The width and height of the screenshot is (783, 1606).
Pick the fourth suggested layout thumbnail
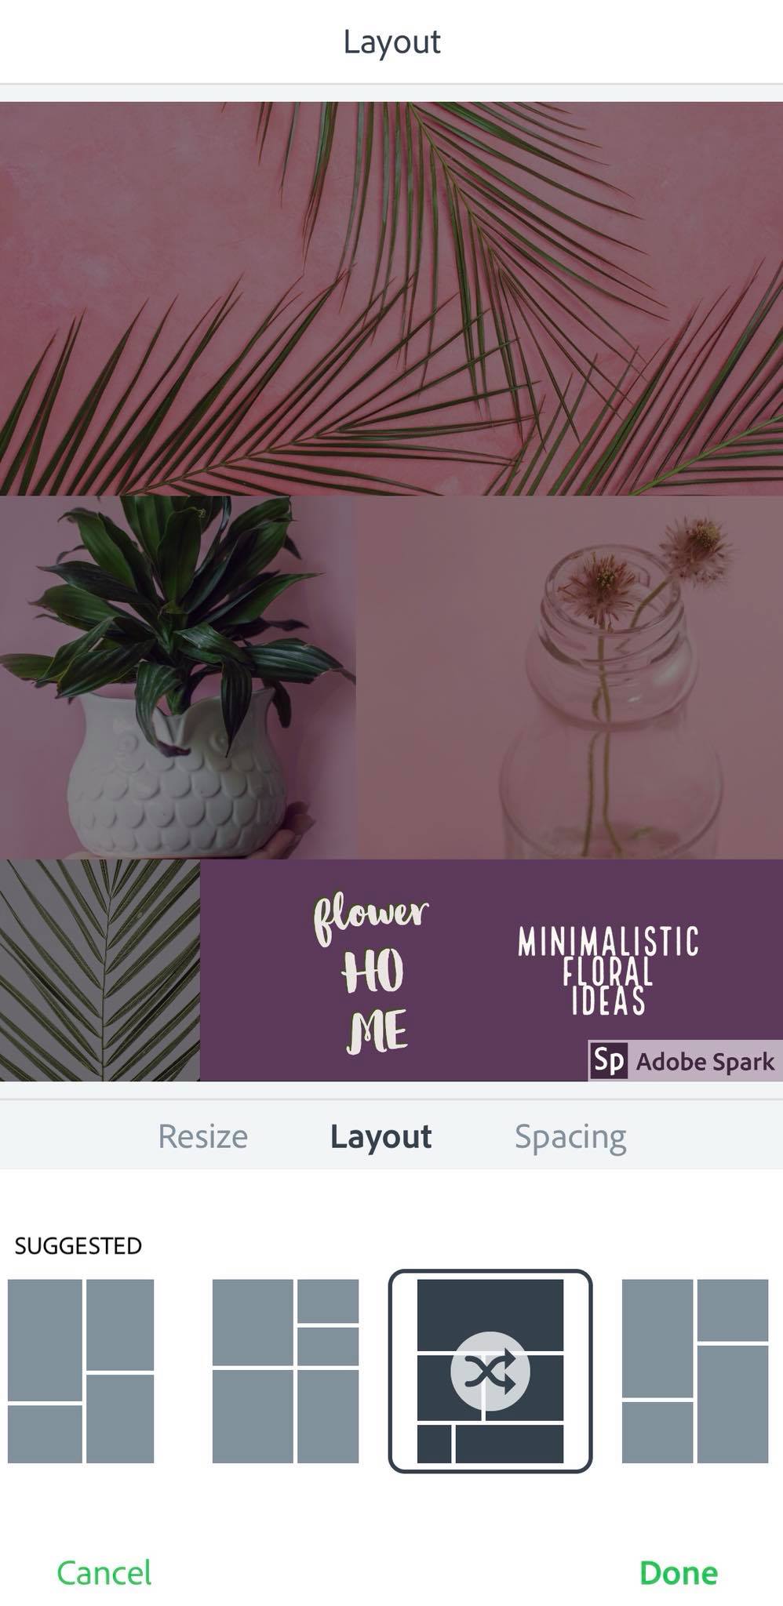point(695,1372)
